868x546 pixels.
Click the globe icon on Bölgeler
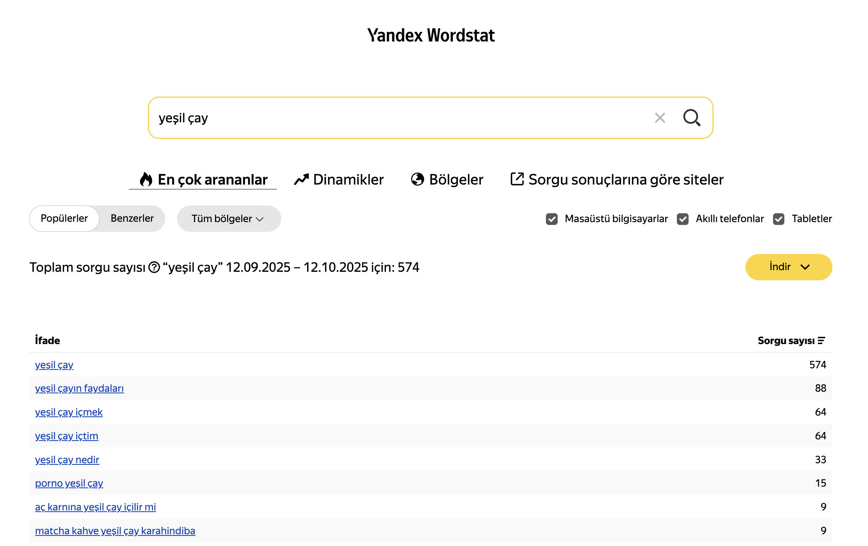[417, 179]
